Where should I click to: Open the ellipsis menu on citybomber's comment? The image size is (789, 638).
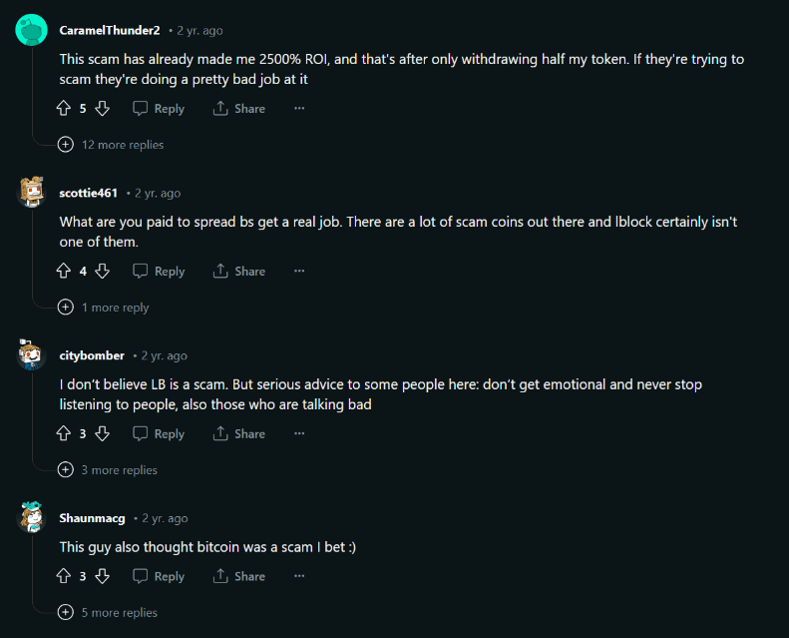[299, 433]
